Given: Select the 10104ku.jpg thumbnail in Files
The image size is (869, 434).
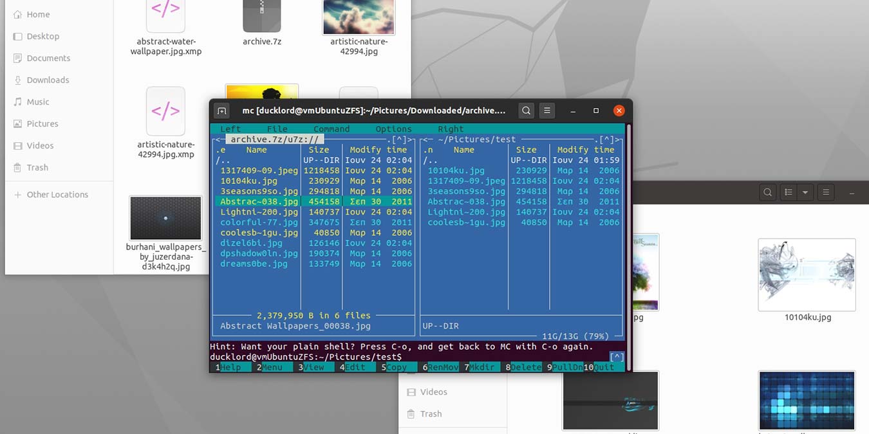Looking at the screenshot, I should (x=807, y=275).
